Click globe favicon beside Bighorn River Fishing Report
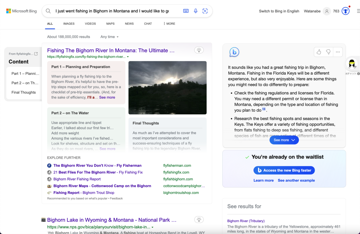 (x=49, y=179)
